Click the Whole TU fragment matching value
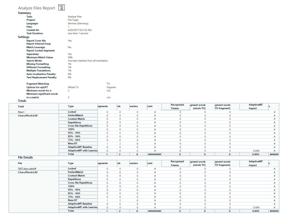286x219 pixels. pyautogui.click(x=73, y=87)
